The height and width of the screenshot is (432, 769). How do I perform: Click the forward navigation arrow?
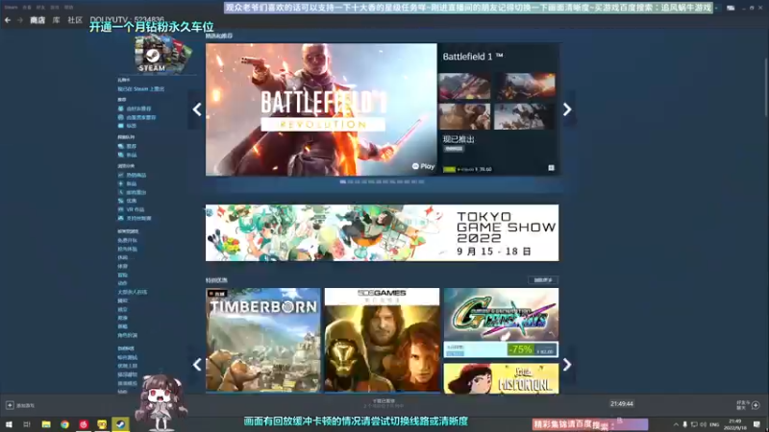pos(20,20)
